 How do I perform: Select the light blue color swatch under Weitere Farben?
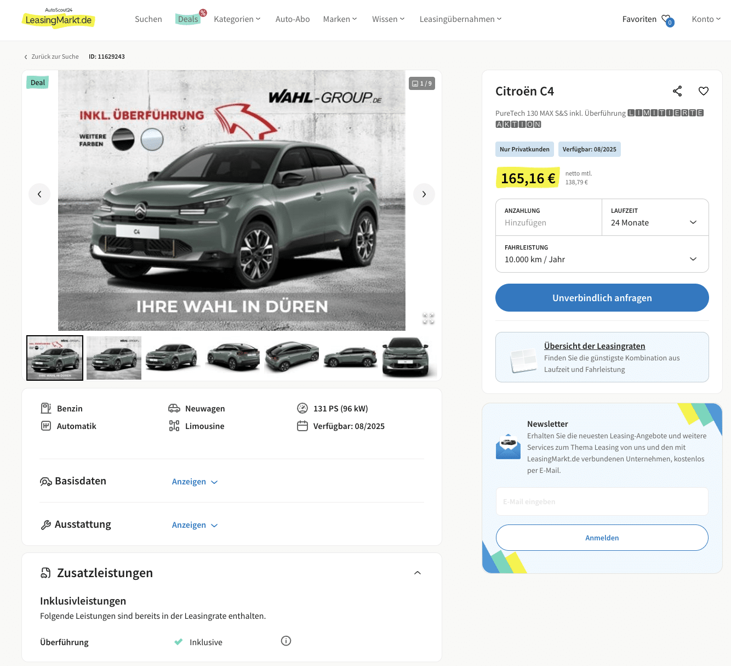click(x=152, y=139)
